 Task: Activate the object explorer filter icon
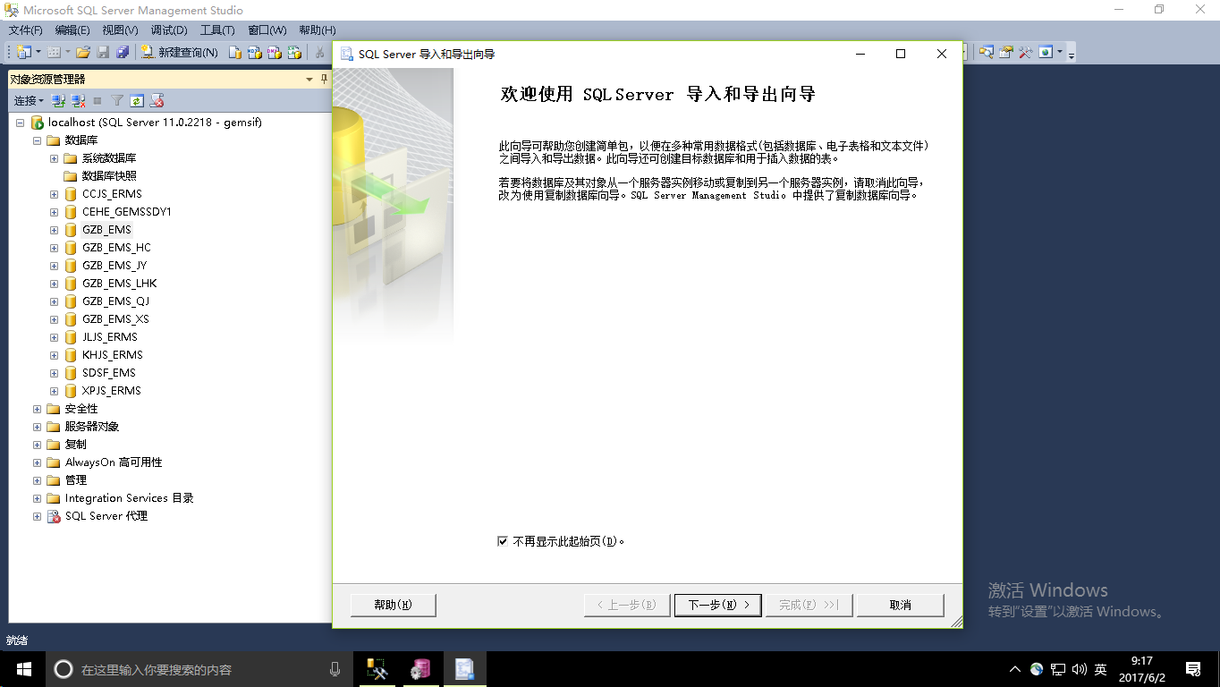[x=117, y=99]
